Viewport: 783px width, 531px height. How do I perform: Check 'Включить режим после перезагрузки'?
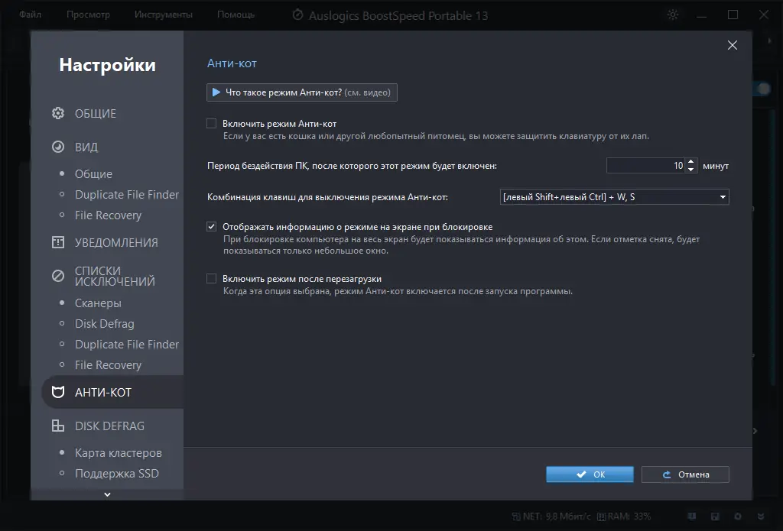[212, 279]
